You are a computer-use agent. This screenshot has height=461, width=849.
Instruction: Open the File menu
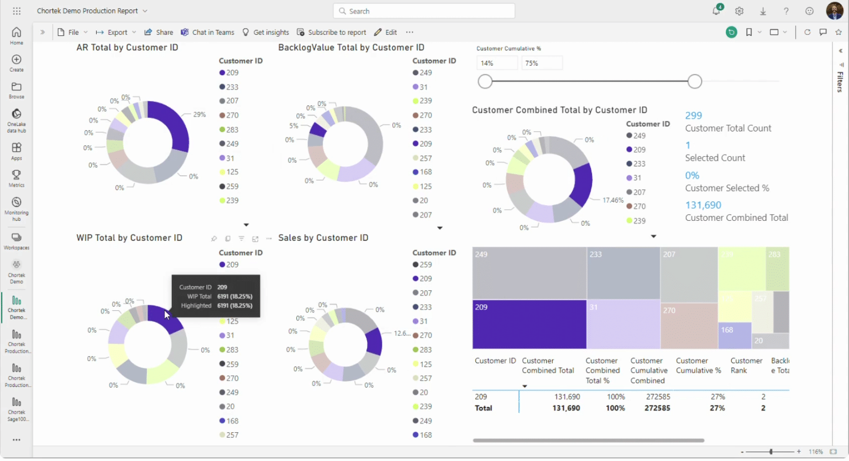pyautogui.click(x=73, y=32)
